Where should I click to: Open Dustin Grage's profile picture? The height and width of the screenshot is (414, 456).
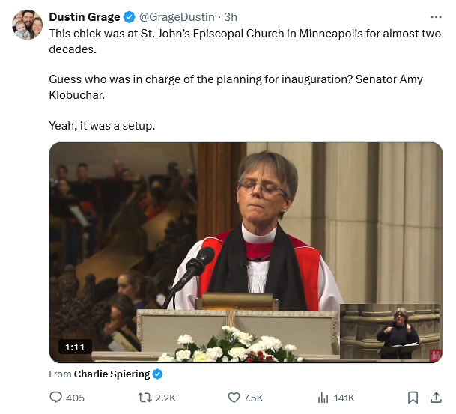click(28, 25)
